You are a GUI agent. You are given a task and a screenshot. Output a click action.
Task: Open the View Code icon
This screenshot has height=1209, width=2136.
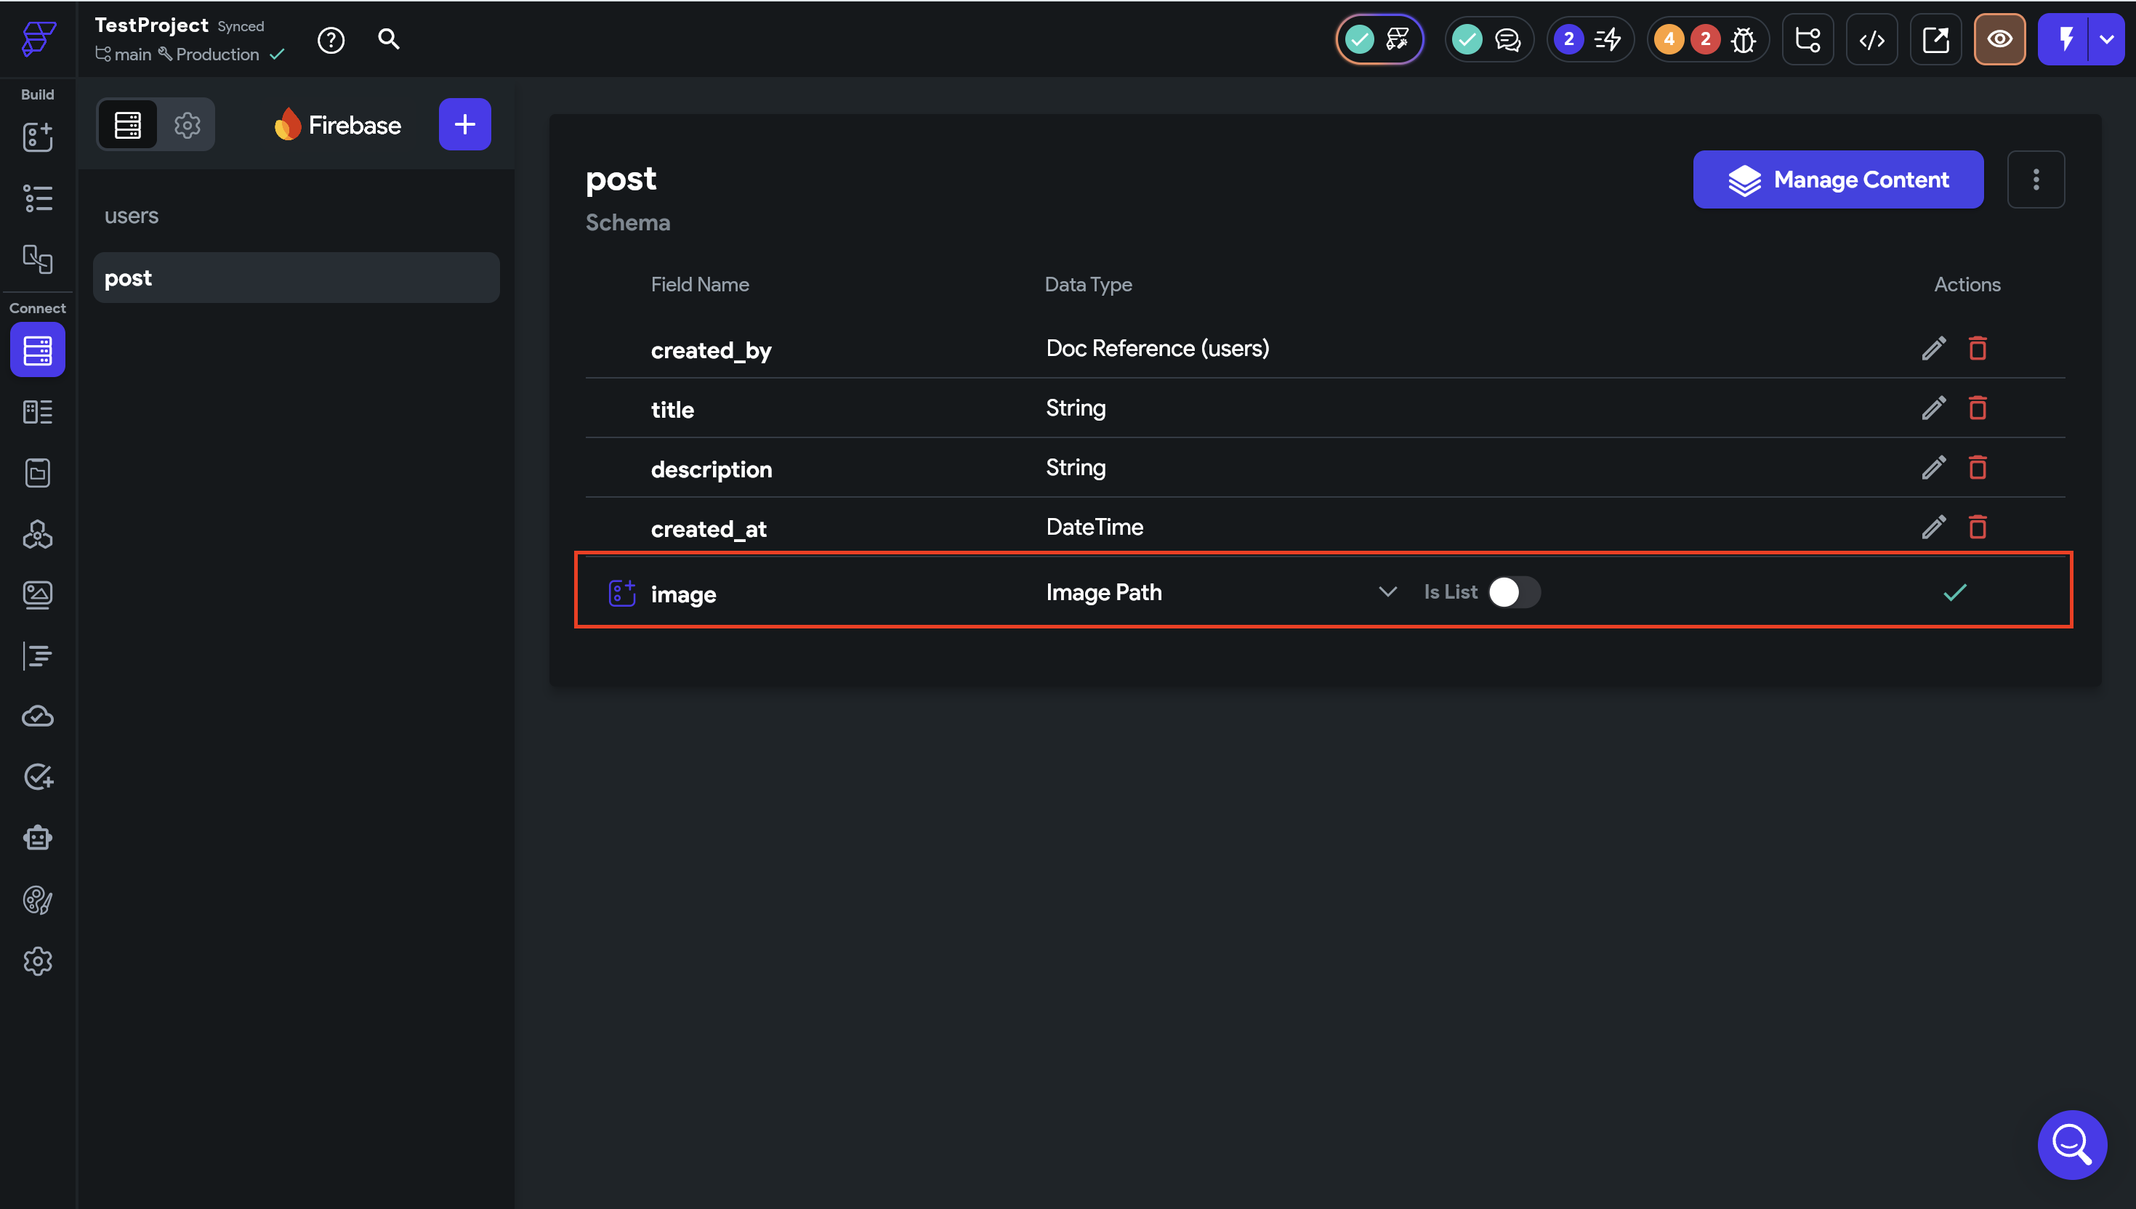1871,39
